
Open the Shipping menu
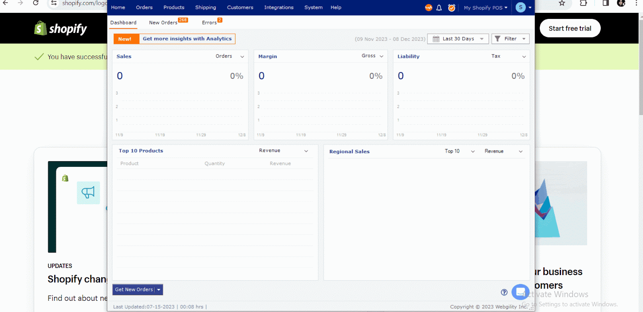point(206,7)
